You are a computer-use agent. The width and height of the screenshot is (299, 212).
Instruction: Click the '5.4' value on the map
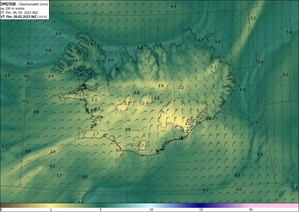pyautogui.click(x=260, y=155)
